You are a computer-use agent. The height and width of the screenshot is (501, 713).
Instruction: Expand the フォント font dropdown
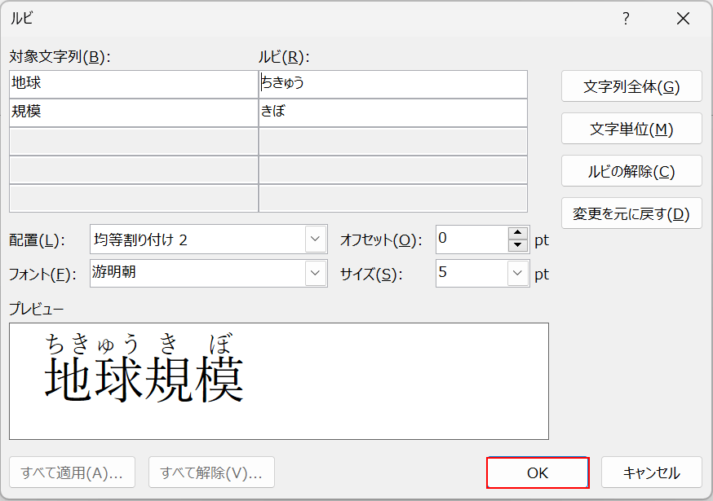(316, 274)
